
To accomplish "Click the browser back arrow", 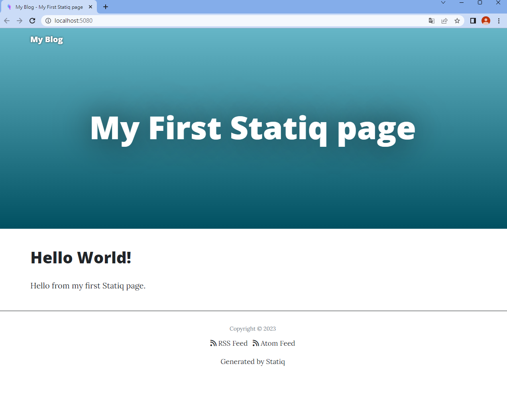I will click(x=7, y=21).
